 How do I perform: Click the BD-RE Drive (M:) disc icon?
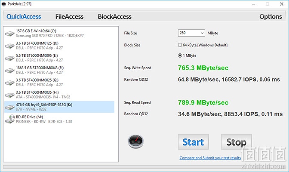pyautogui.click(x=10, y=119)
